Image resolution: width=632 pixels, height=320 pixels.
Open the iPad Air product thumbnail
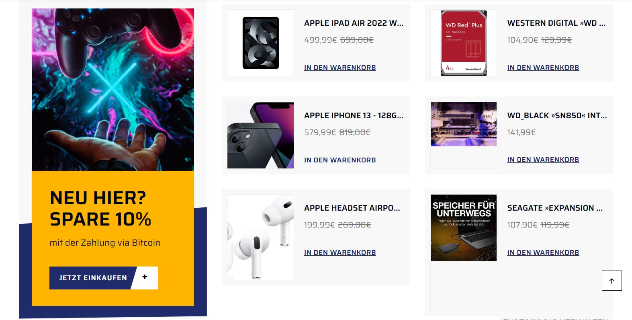coord(260,43)
